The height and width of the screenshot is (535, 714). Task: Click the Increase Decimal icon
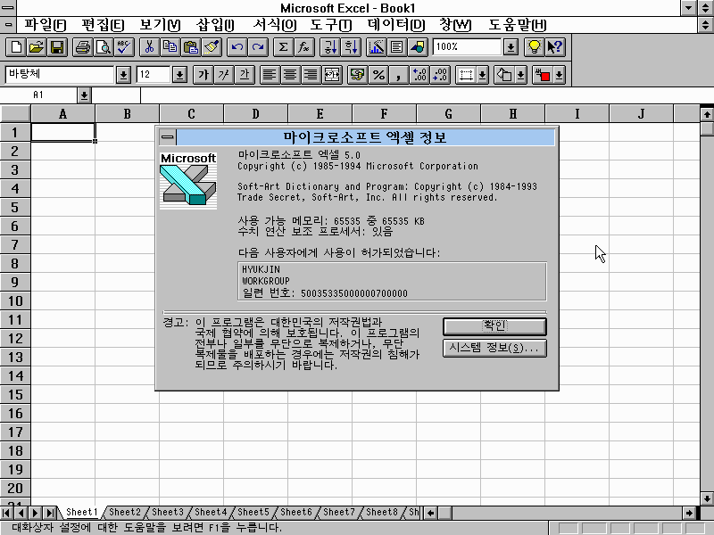[419, 75]
